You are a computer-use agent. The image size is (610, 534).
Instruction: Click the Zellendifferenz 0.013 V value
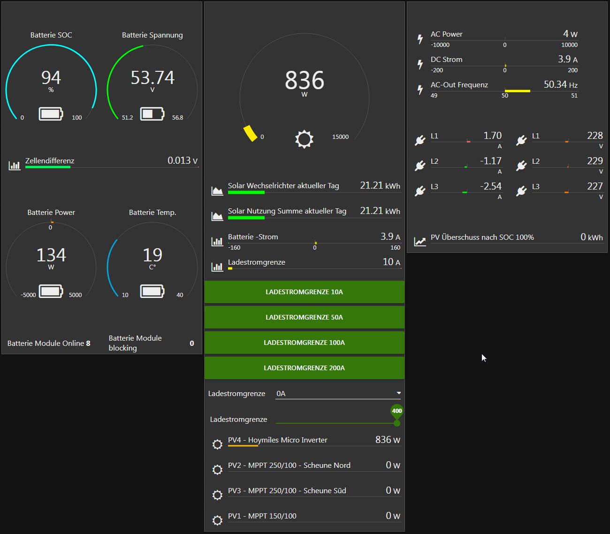click(x=183, y=160)
